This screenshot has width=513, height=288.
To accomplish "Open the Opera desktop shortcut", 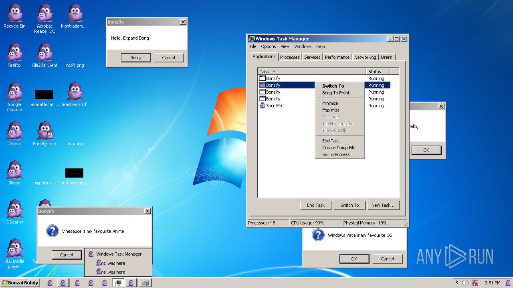I will coord(14,134).
